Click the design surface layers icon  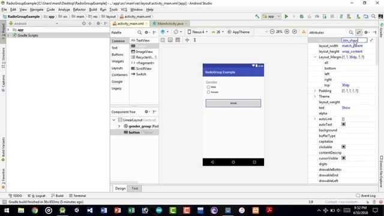(163, 32)
